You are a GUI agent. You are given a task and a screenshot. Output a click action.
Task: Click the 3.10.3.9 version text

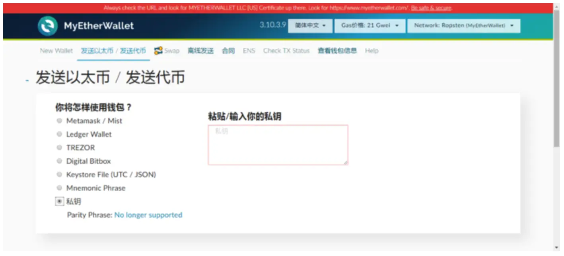pyautogui.click(x=273, y=25)
